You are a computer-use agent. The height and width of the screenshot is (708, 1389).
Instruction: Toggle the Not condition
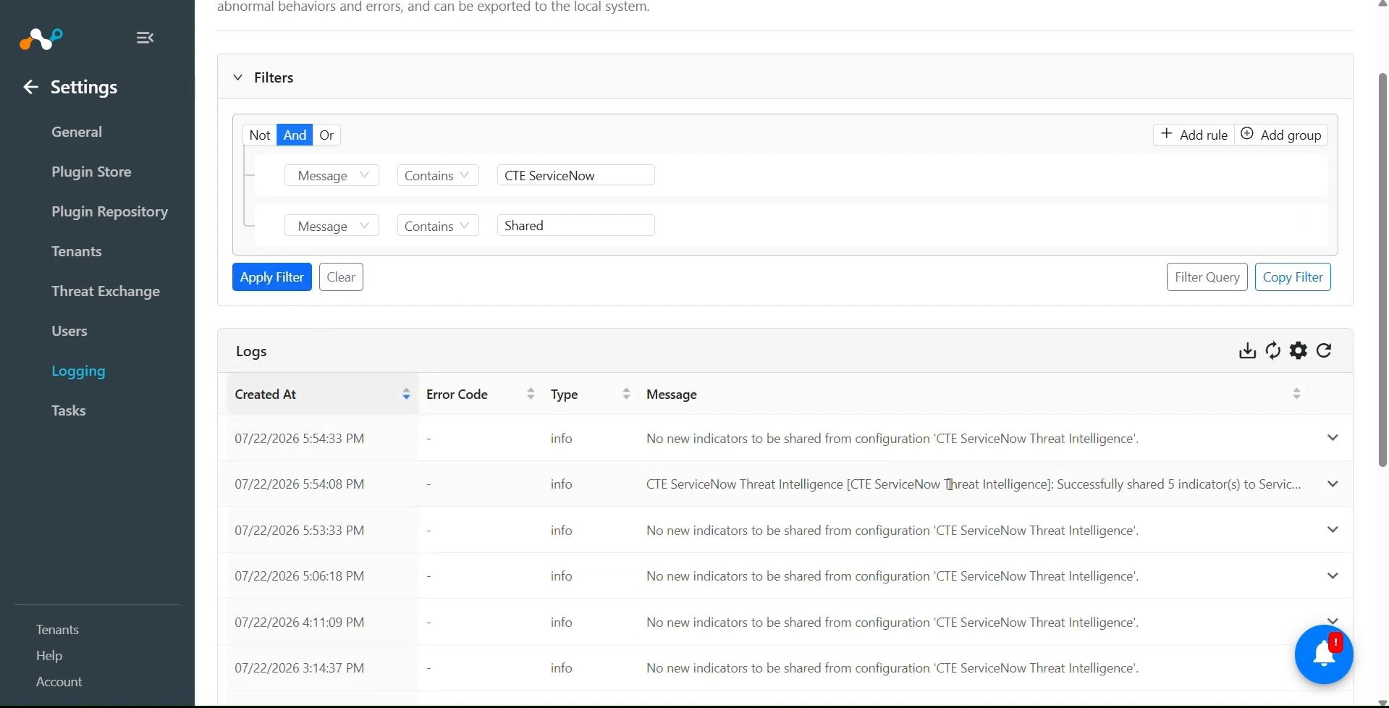click(x=260, y=135)
